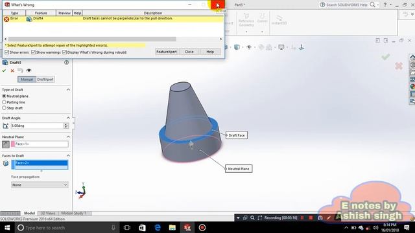Click the Draft Angle icon beside 5.00deg

pos(6,126)
